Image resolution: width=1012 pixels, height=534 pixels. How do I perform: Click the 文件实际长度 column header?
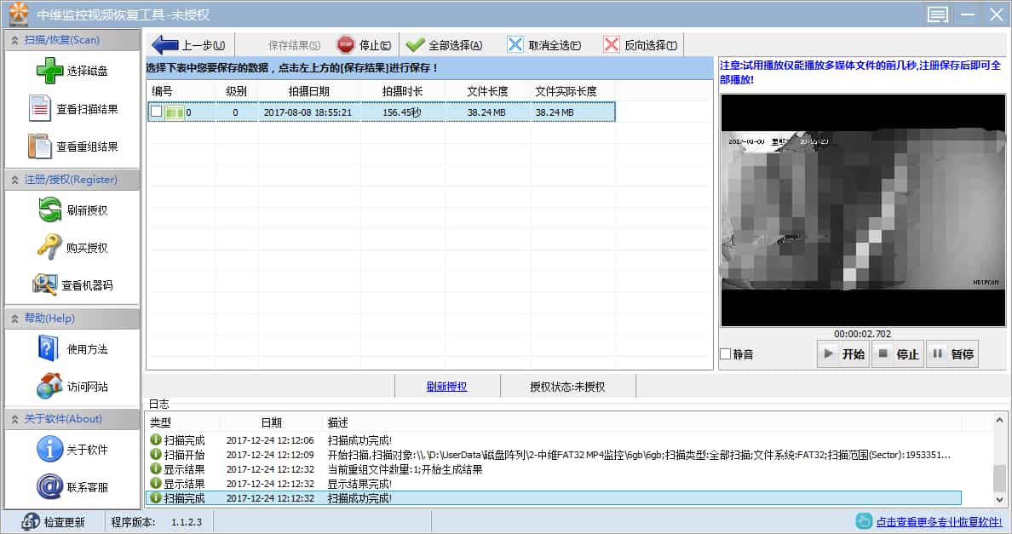tap(572, 91)
